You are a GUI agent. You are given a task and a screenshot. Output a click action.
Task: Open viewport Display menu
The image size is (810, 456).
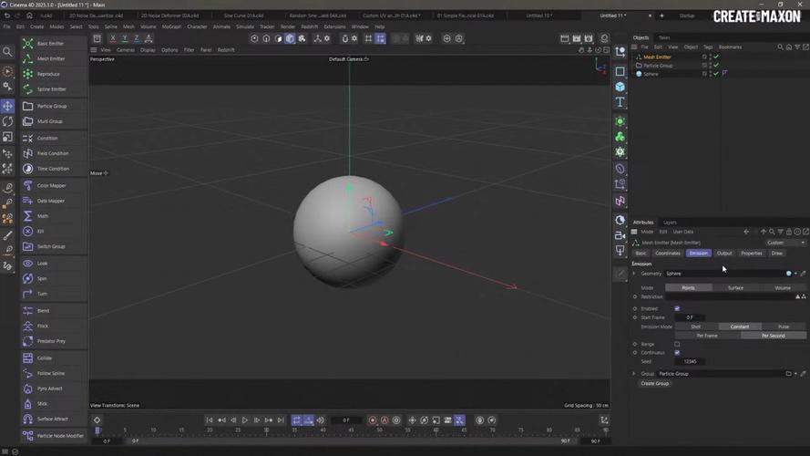pyautogui.click(x=148, y=50)
